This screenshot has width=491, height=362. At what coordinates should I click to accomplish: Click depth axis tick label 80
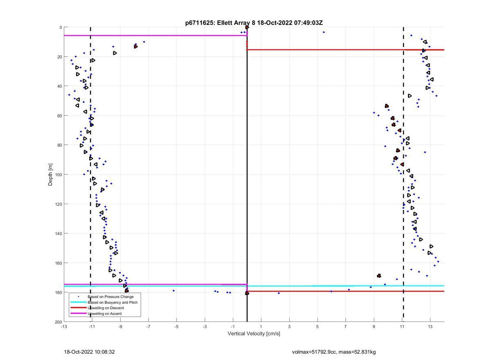point(59,145)
